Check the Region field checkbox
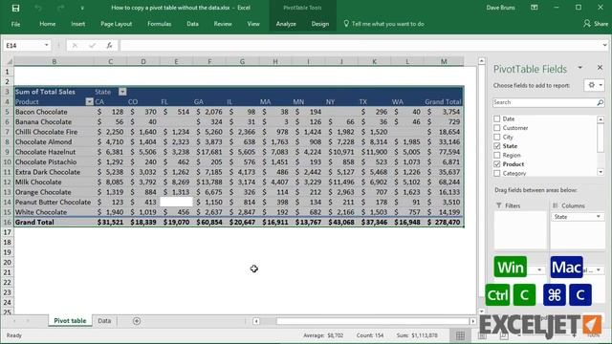 click(x=497, y=155)
